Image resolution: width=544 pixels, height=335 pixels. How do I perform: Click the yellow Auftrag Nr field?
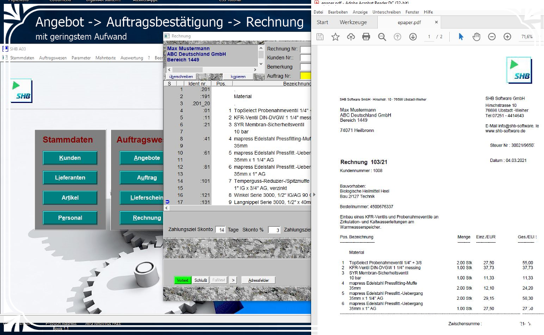click(305, 76)
